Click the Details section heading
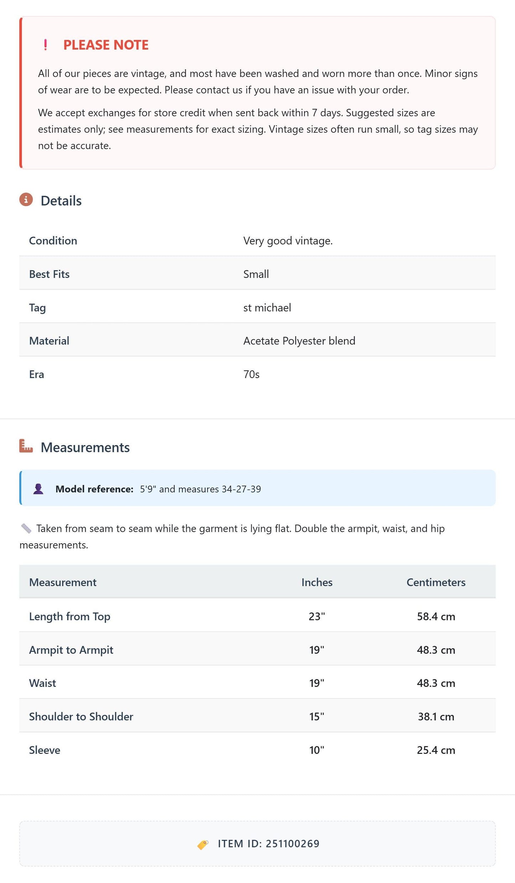The height and width of the screenshot is (883, 515). [x=61, y=201]
